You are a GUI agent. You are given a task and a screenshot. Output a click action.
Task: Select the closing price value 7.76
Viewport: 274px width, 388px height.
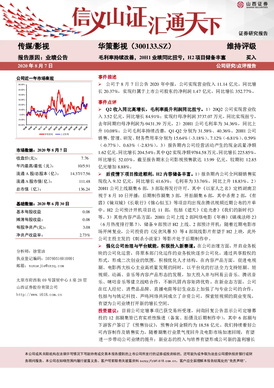pyautogui.click(x=85, y=158)
